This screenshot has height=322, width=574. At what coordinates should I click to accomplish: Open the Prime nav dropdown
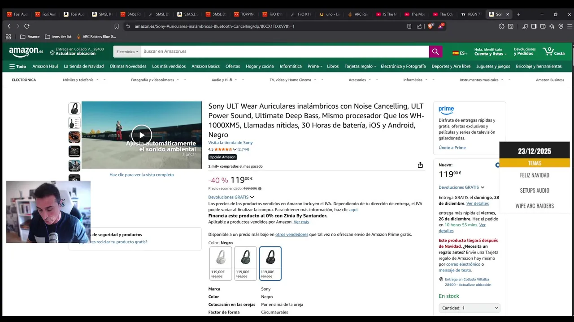click(315, 66)
